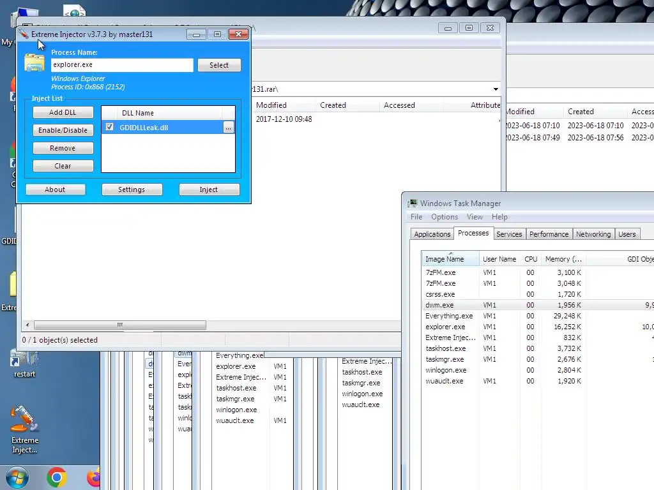Select wuauclt.exe in the front Task Manager
The width and height of the screenshot is (654, 490).
click(538, 381)
